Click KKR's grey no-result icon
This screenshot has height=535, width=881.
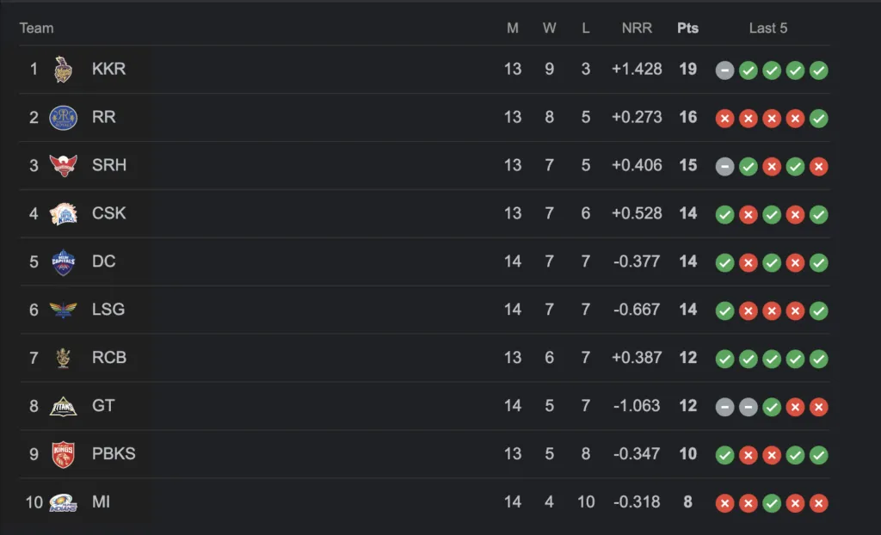click(724, 71)
